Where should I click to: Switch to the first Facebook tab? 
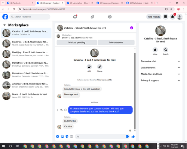pos(20,3)
